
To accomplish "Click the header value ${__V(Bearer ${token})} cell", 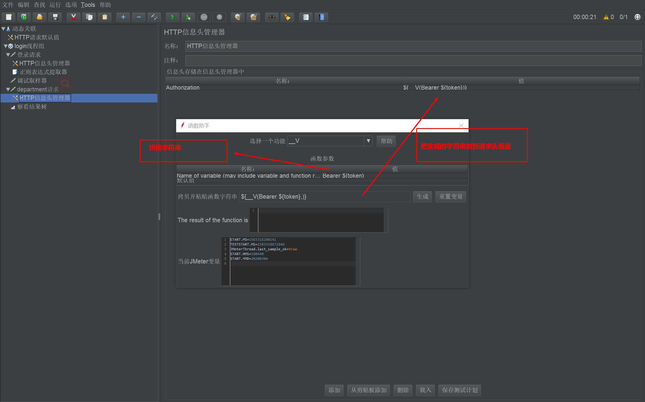I will (521, 88).
